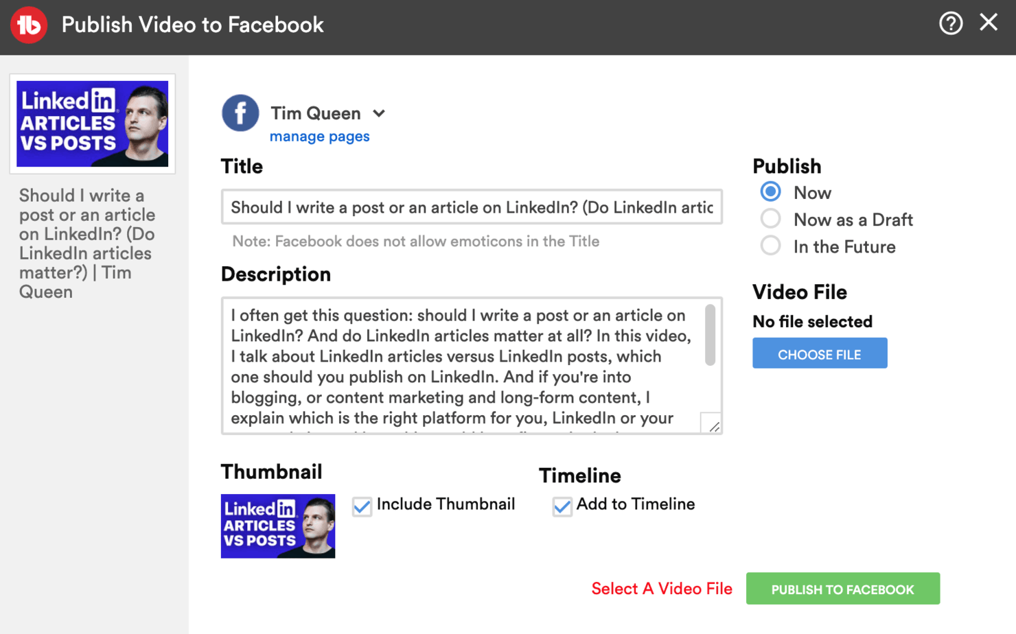Viewport: 1016px width, 634px height.
Task: Click the Description scrollbar handle
Action: pyautogui.click(x=710, y=335)
